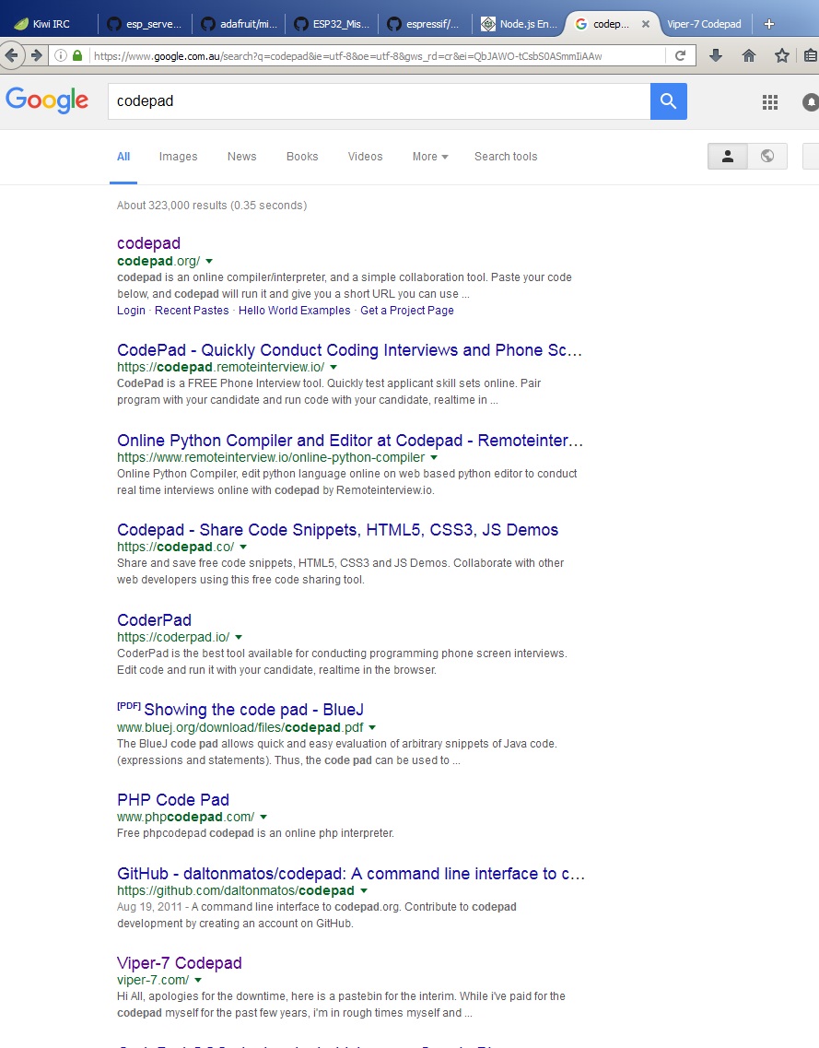Image resolution: width=819 pixels, height=1048 pixels.
Task: Open CodePad - Quickly Conduct Coding Interviews result
Action: point(349,350)
